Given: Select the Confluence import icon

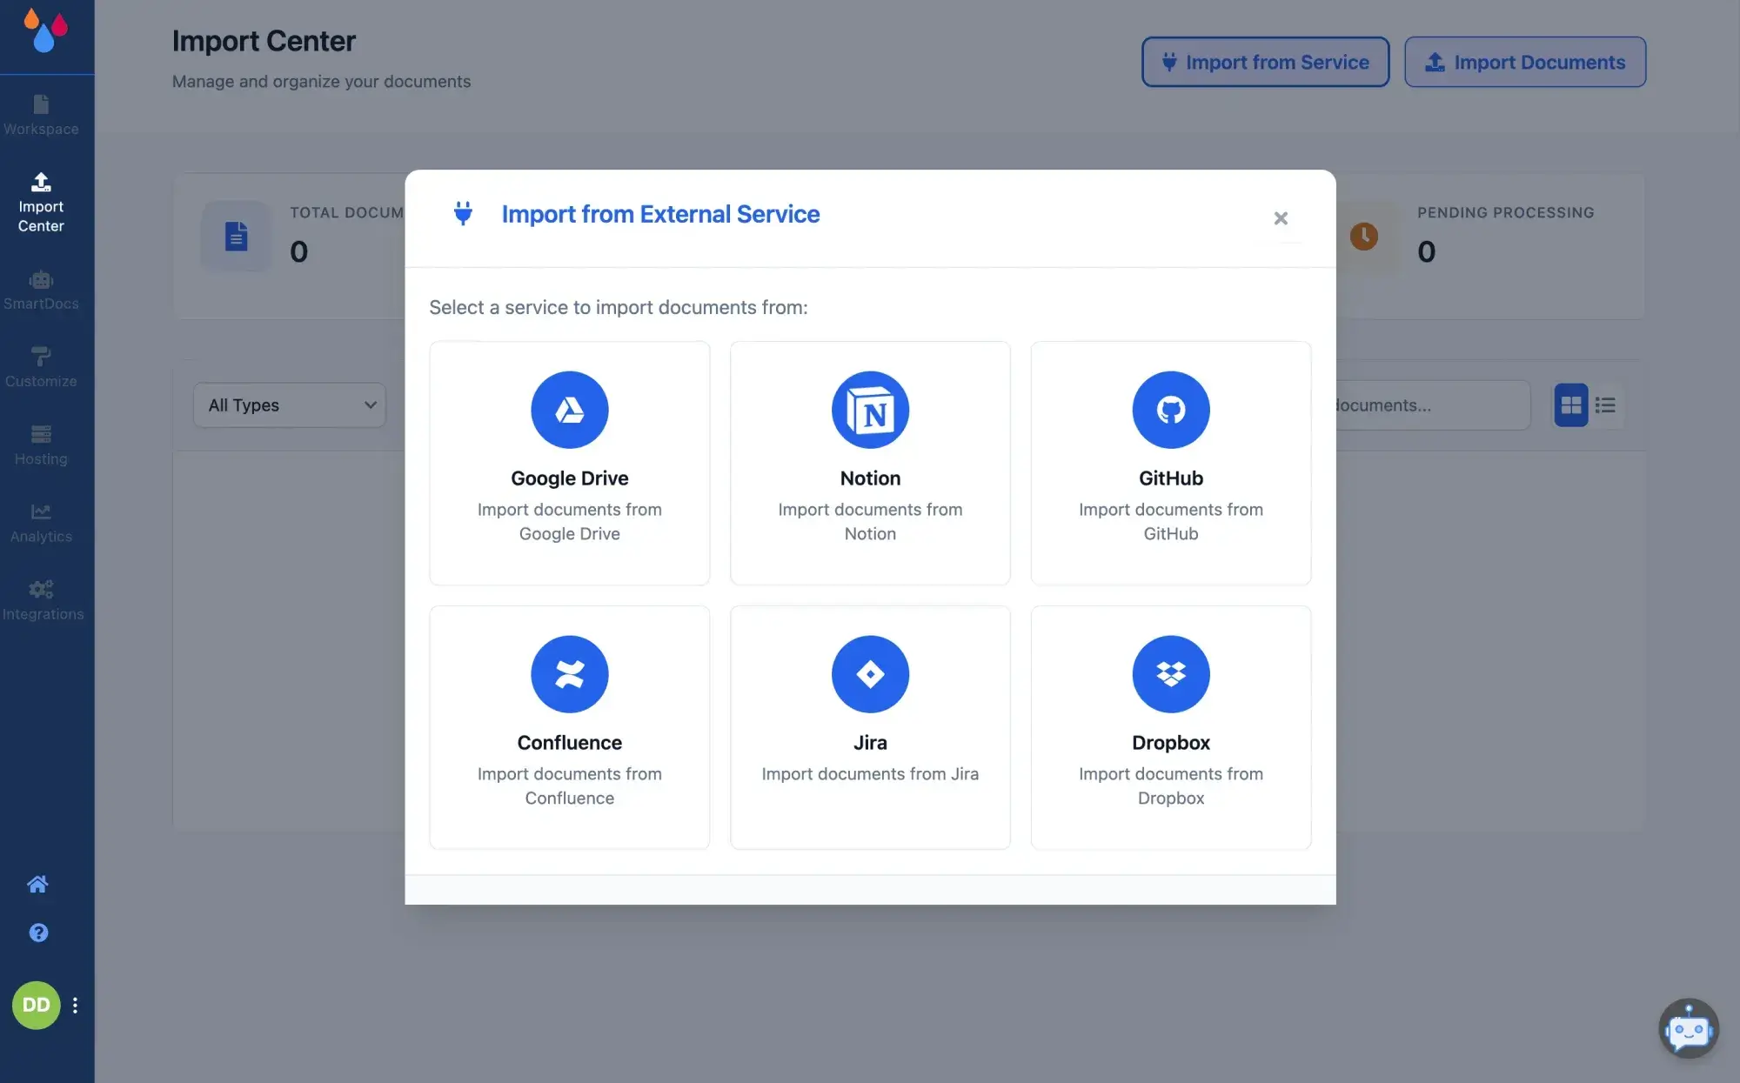Looking at the screenshot, I should click(569, 674).
